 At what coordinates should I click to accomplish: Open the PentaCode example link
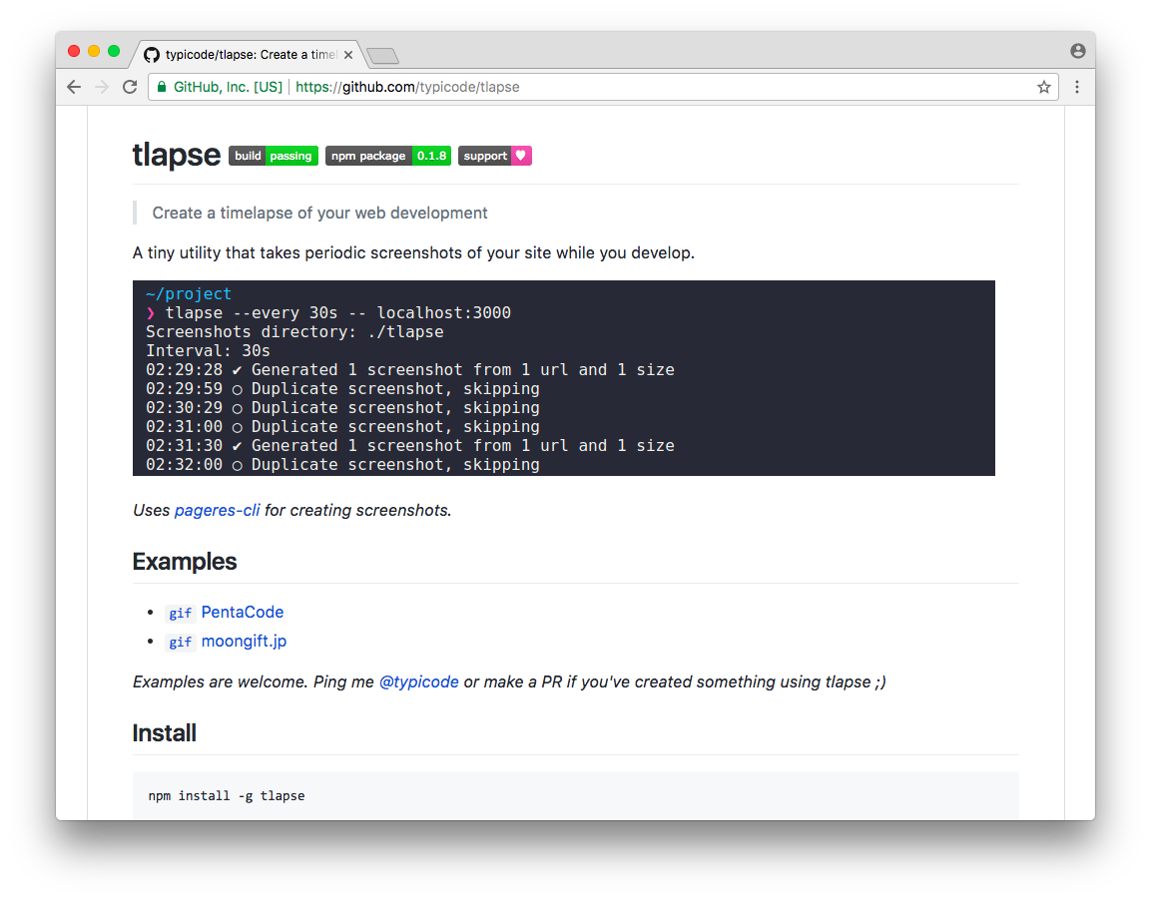tap(243, 613)
